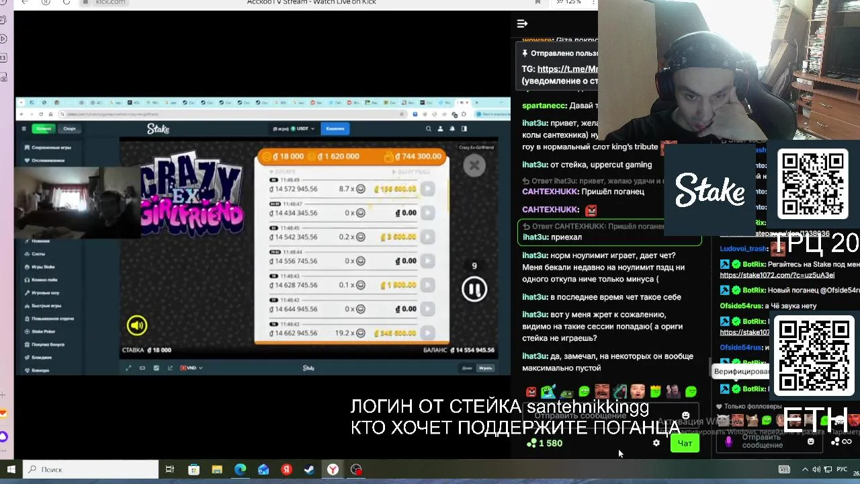Show hidden tray icons chevron

(805, 469)
